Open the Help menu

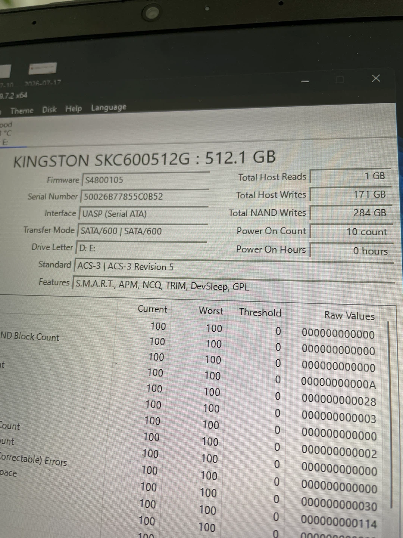(x=74, y=109)
